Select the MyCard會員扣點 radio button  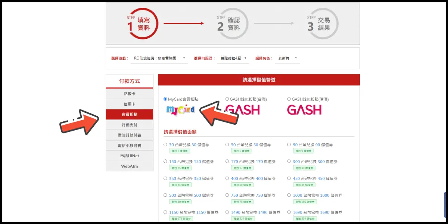click(x=165, y=99)
